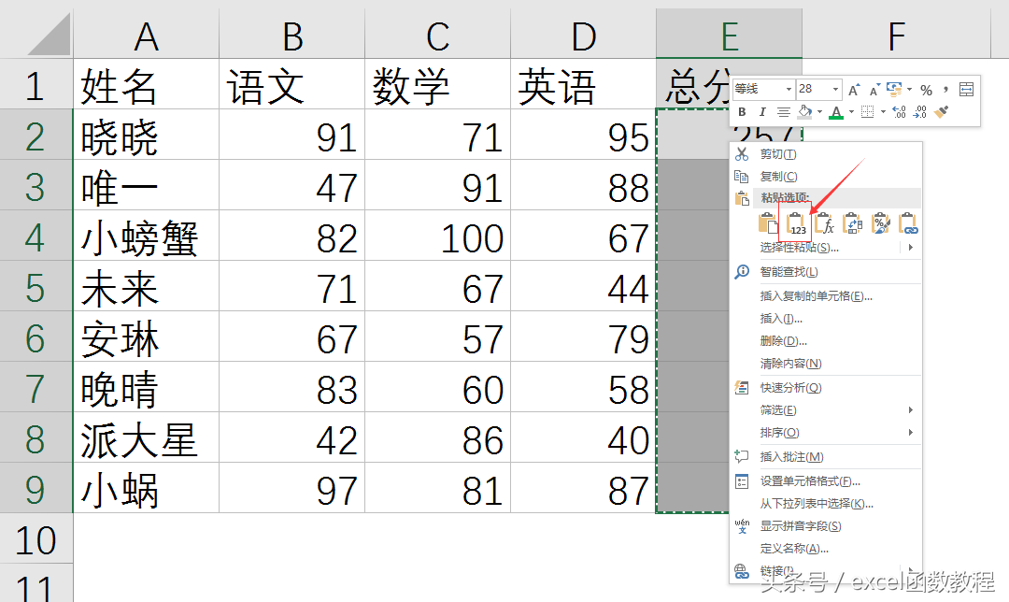Open the 等线 font name dropdown
The image size is (1009, 602).
(x=789, y=90)
